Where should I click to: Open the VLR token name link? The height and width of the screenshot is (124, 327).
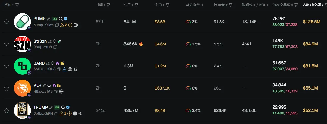37,85
